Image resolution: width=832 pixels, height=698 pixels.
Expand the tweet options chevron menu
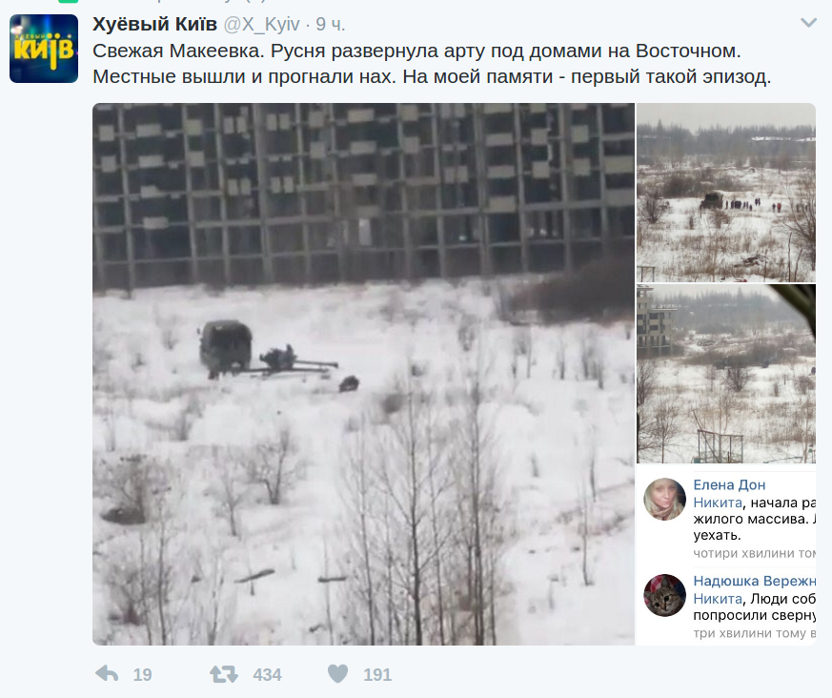pyautogui.click(x=809, y=23)
